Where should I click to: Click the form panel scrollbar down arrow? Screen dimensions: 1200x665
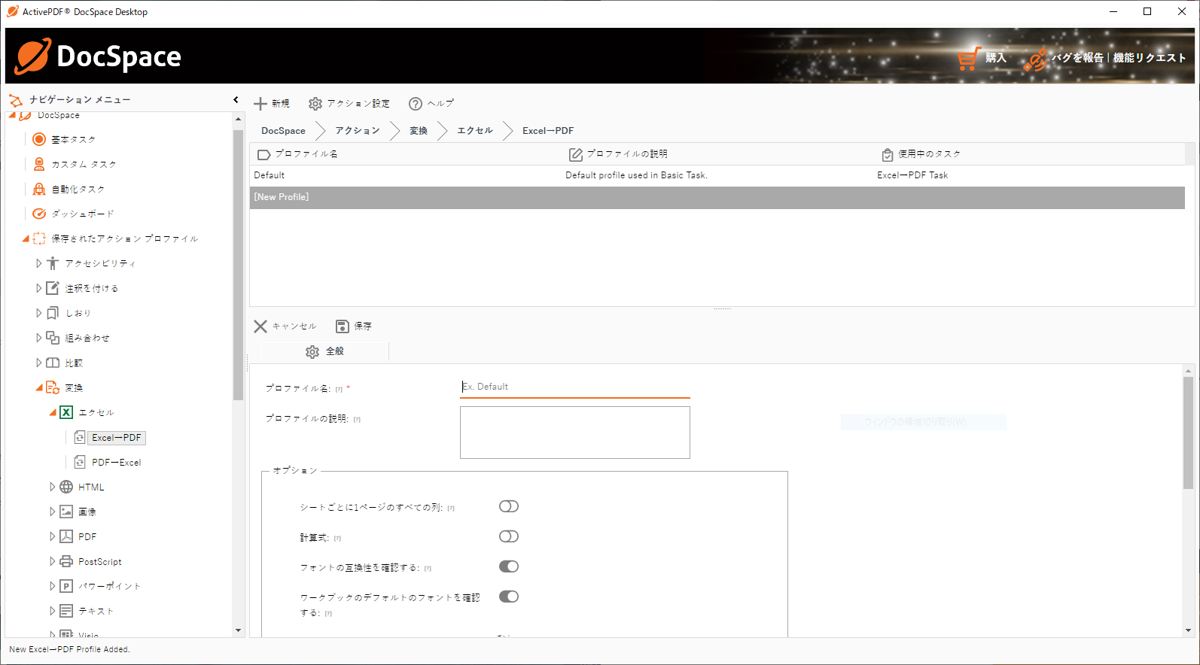pos(1189,630)
